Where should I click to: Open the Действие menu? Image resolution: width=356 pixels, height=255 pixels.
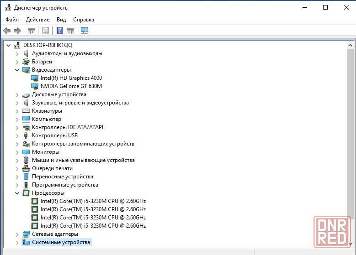coord(37,20)
